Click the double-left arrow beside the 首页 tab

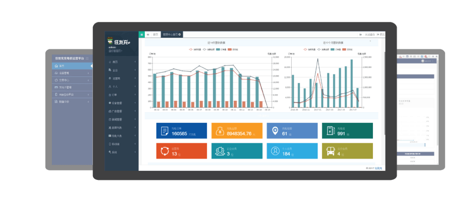coord(148,34)
